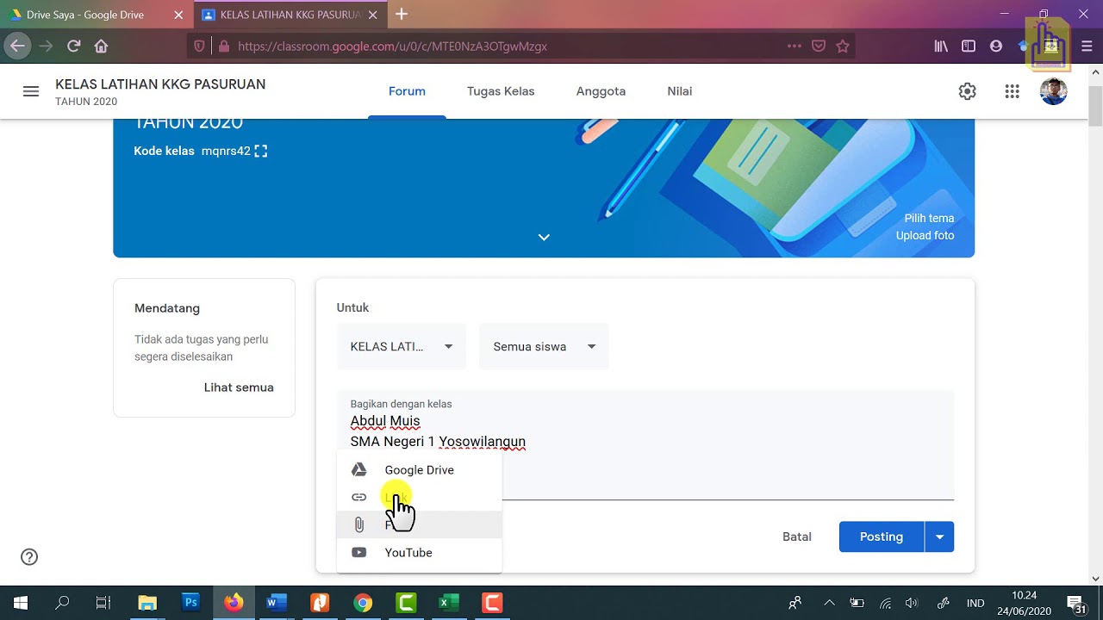Viewport: 1103px width, 620px height.
Task: Open the Google account profile picture
Action: pyautogui.click(x=1054, y=91)
